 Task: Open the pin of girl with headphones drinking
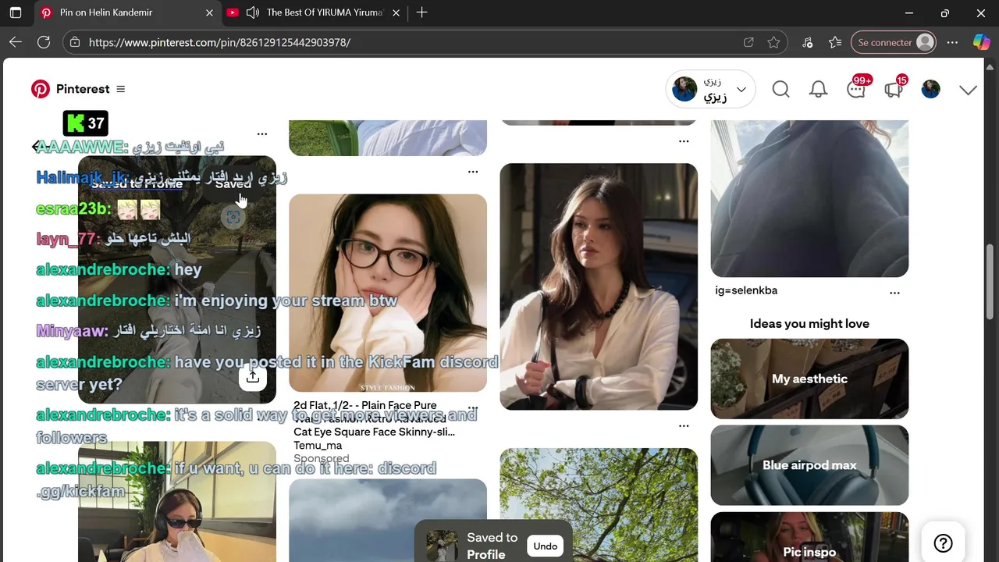click(177, 502)
